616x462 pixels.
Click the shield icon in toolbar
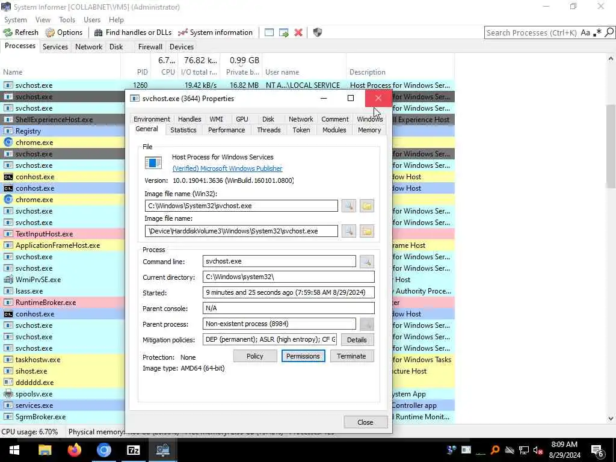[x=318, y=32]
